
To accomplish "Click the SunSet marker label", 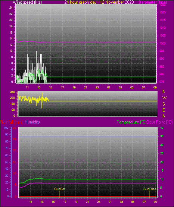I will [60, 189].
